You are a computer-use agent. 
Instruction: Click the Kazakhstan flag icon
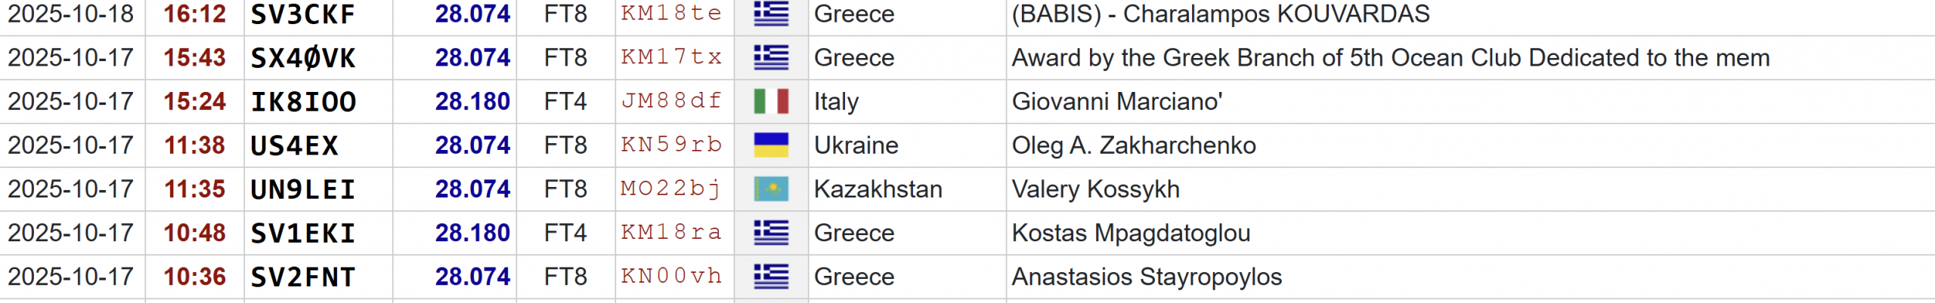pyautogui.click(x=771, y=188)
